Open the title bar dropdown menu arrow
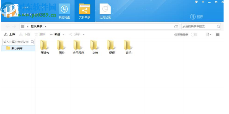Image resolution: width=229 pixels, height=114 pixels. (x=203, y=2)
